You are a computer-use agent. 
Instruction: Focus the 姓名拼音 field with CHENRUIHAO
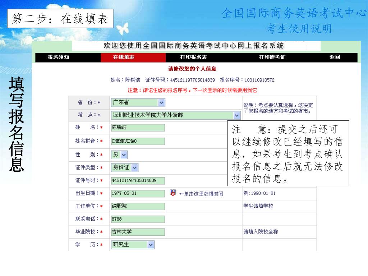[x=138, y=141]
